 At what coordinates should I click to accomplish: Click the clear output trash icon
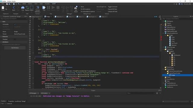click(x=157, y=93)
